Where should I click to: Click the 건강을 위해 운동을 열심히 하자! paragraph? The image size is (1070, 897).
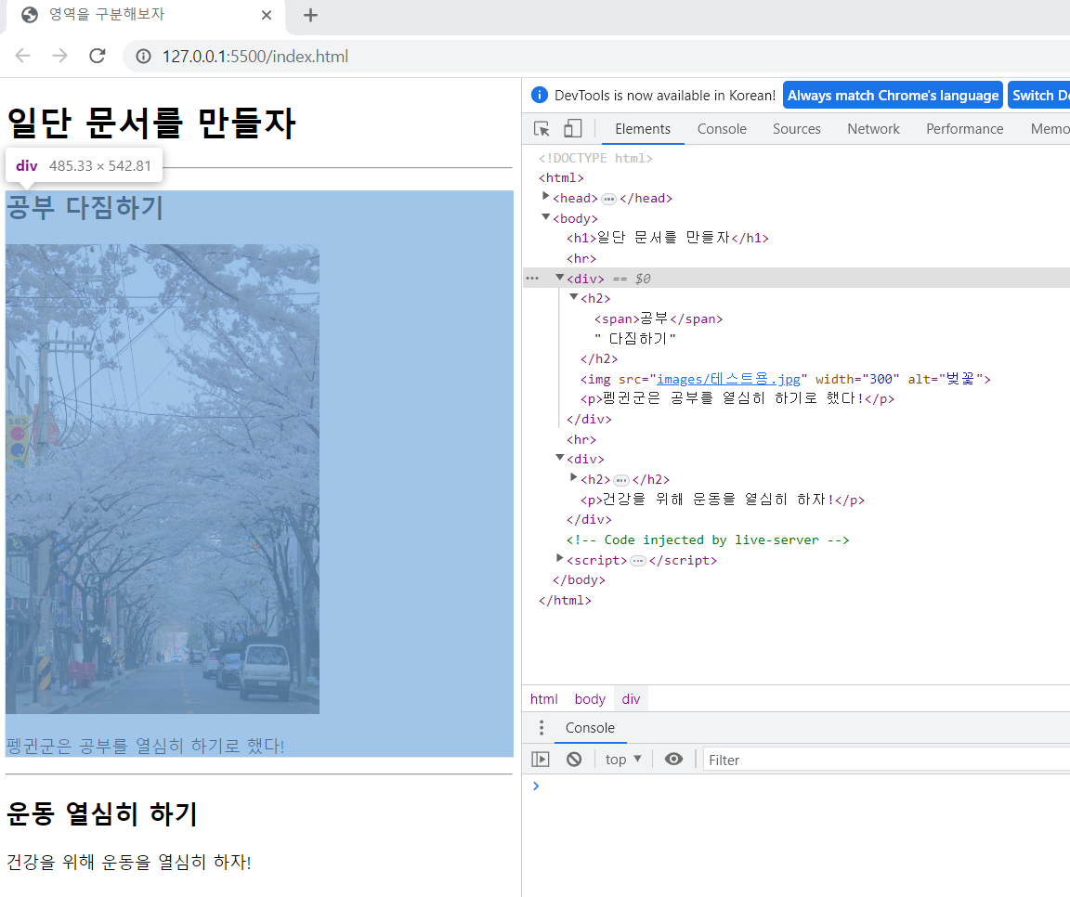click(x=129, y=863)
